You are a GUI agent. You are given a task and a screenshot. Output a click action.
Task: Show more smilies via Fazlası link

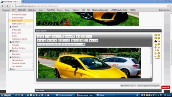point(157,58)
